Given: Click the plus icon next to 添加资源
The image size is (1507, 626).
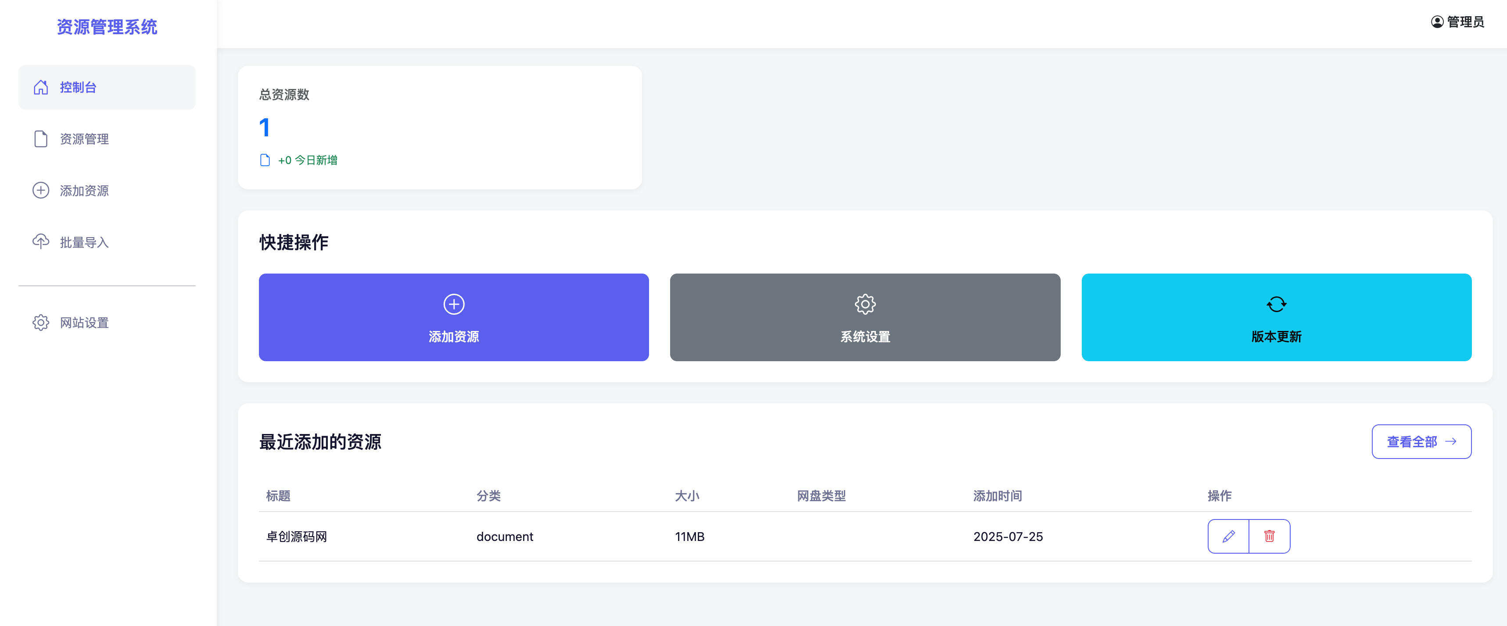Looking at the screenshot, I should 40,190.
